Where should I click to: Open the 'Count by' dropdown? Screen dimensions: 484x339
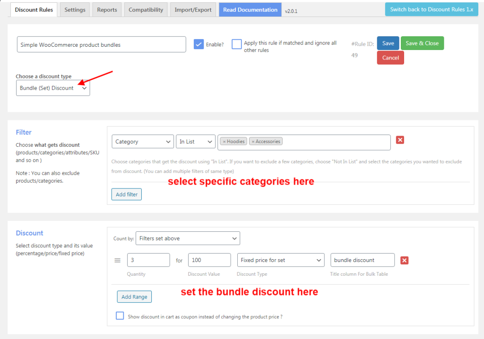tap(188, 238)
